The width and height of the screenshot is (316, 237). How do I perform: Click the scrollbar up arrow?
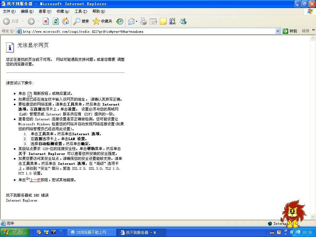[x=313, y=38]
